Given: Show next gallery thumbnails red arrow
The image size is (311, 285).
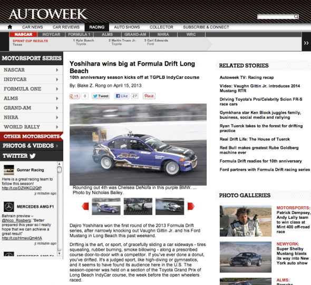Looking at the screenshot, I should pyautogui.click(x=191, y=206).
